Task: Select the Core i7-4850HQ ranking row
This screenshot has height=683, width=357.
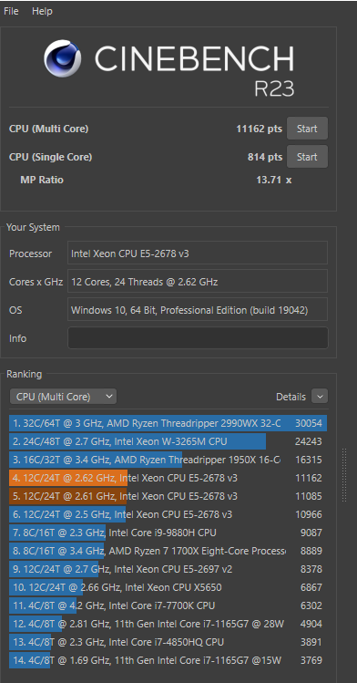Action: (168, 642)
